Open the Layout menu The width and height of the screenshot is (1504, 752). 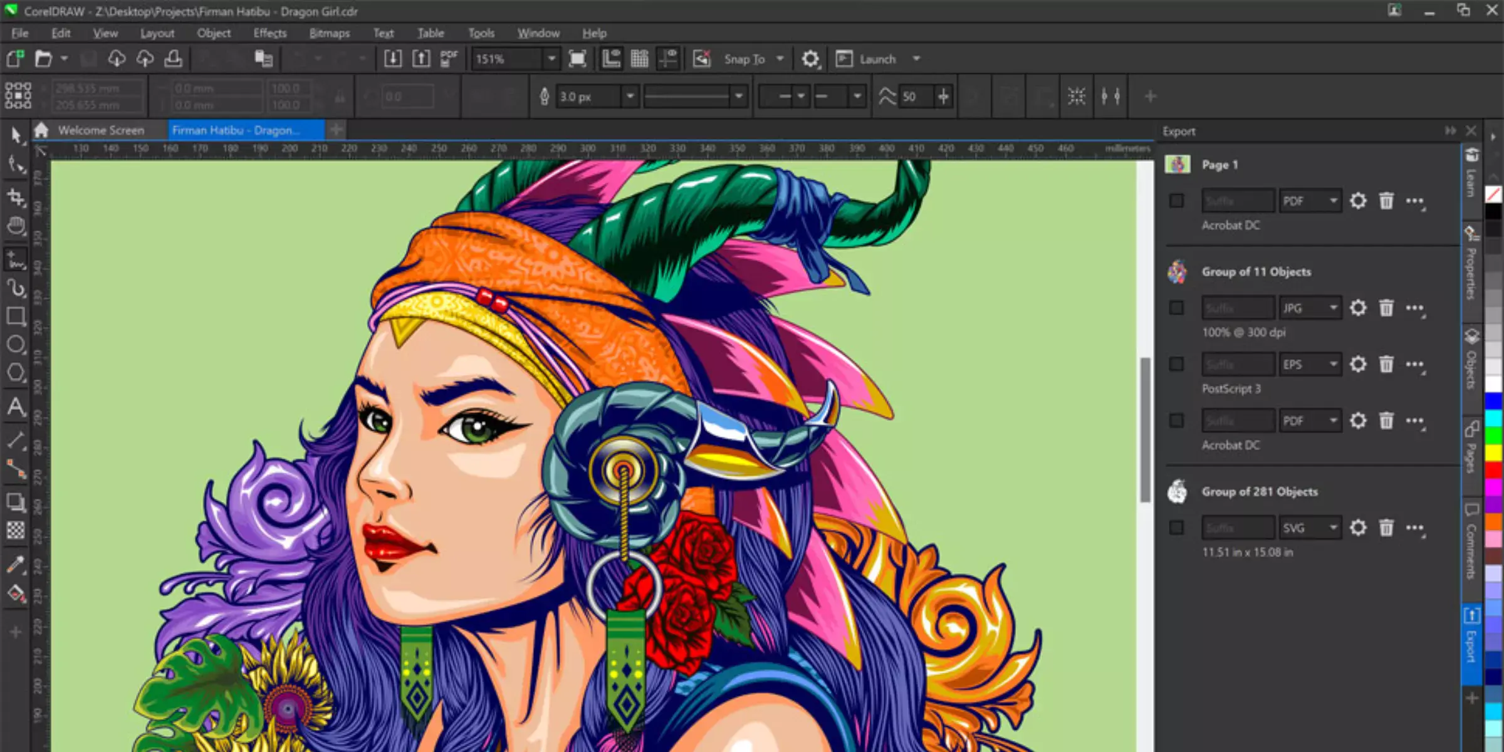(157, 33)
